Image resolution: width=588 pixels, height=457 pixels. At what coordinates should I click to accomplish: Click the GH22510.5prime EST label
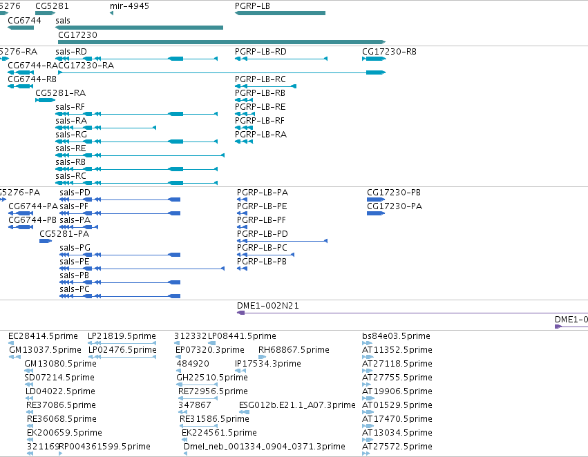click(x=212, y=378)
